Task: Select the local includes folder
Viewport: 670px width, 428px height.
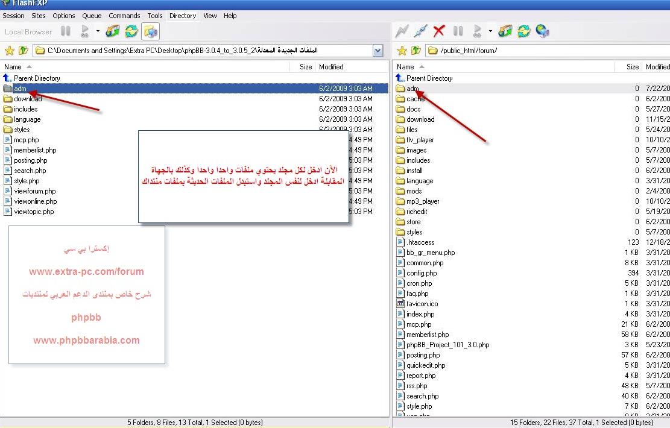Action: point(20,109)
